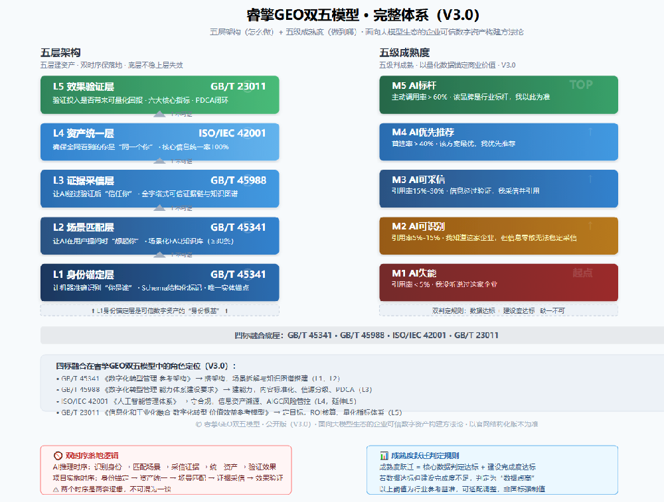The width and height of the screenshot is (664, 502).
Task: Click the GB/T 23011 label on the L5 card
Action: (238, 86)
